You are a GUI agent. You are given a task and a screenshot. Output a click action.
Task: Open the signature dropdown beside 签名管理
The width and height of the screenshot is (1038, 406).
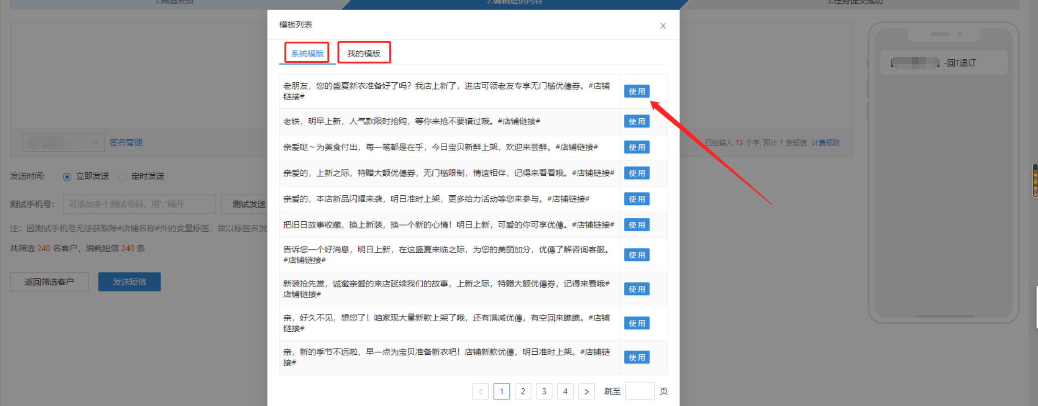click(64, 142)
